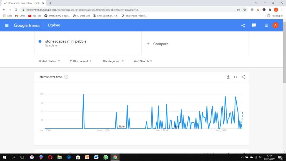Open the Chrome three-dot menu
Screen dimensions: 286x161
(282, 10)
